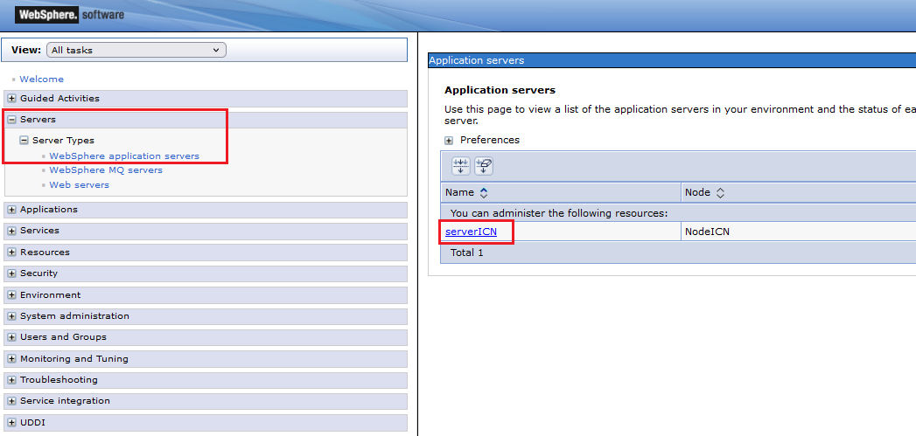Sort table by Node column arrows
The image size is (916, 436).
720,192
